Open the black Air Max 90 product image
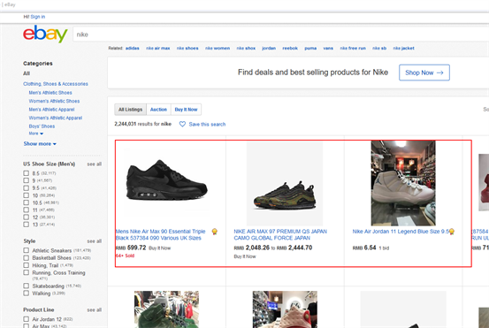 [x=166, y=180]
